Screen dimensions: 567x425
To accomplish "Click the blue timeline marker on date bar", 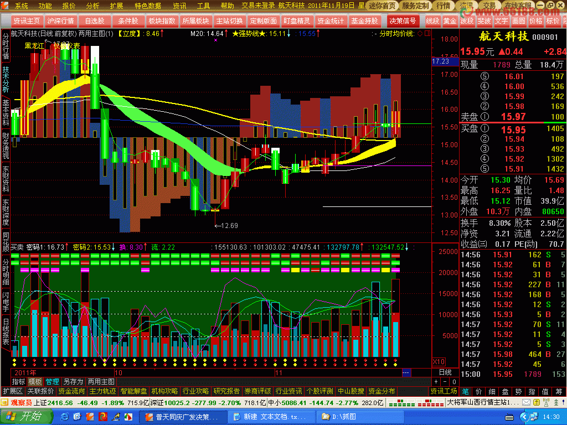I will [x=406, y=372].
